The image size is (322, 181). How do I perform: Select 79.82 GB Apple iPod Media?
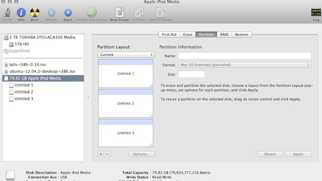pos(43,78)
